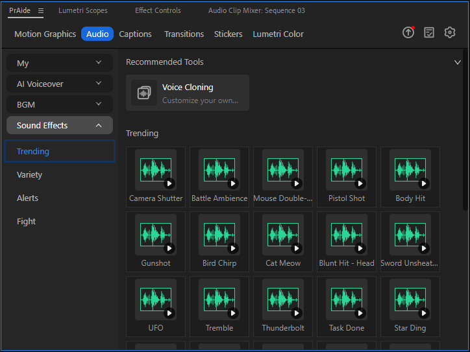
Task: Open the PrAide panel hamburger menu
Action: click(41, 11)
